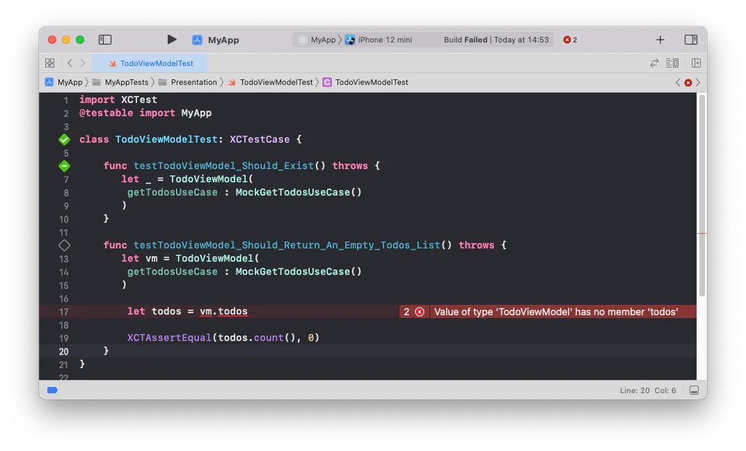
Task: Run all tests in TodoViewModelTest class diamond
Action: tap(64, 139)
